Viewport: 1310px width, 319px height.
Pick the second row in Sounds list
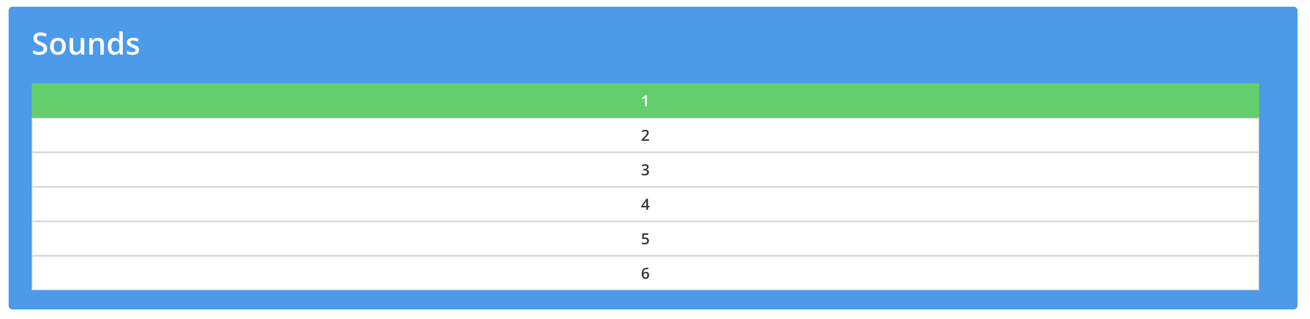(645, 136)
